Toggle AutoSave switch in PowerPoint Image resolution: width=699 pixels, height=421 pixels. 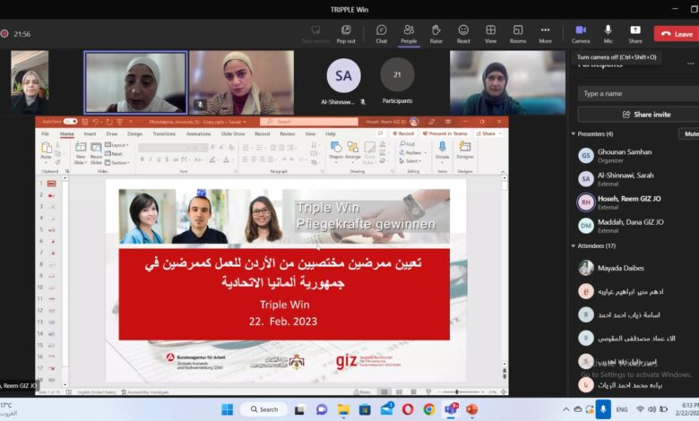71,121
